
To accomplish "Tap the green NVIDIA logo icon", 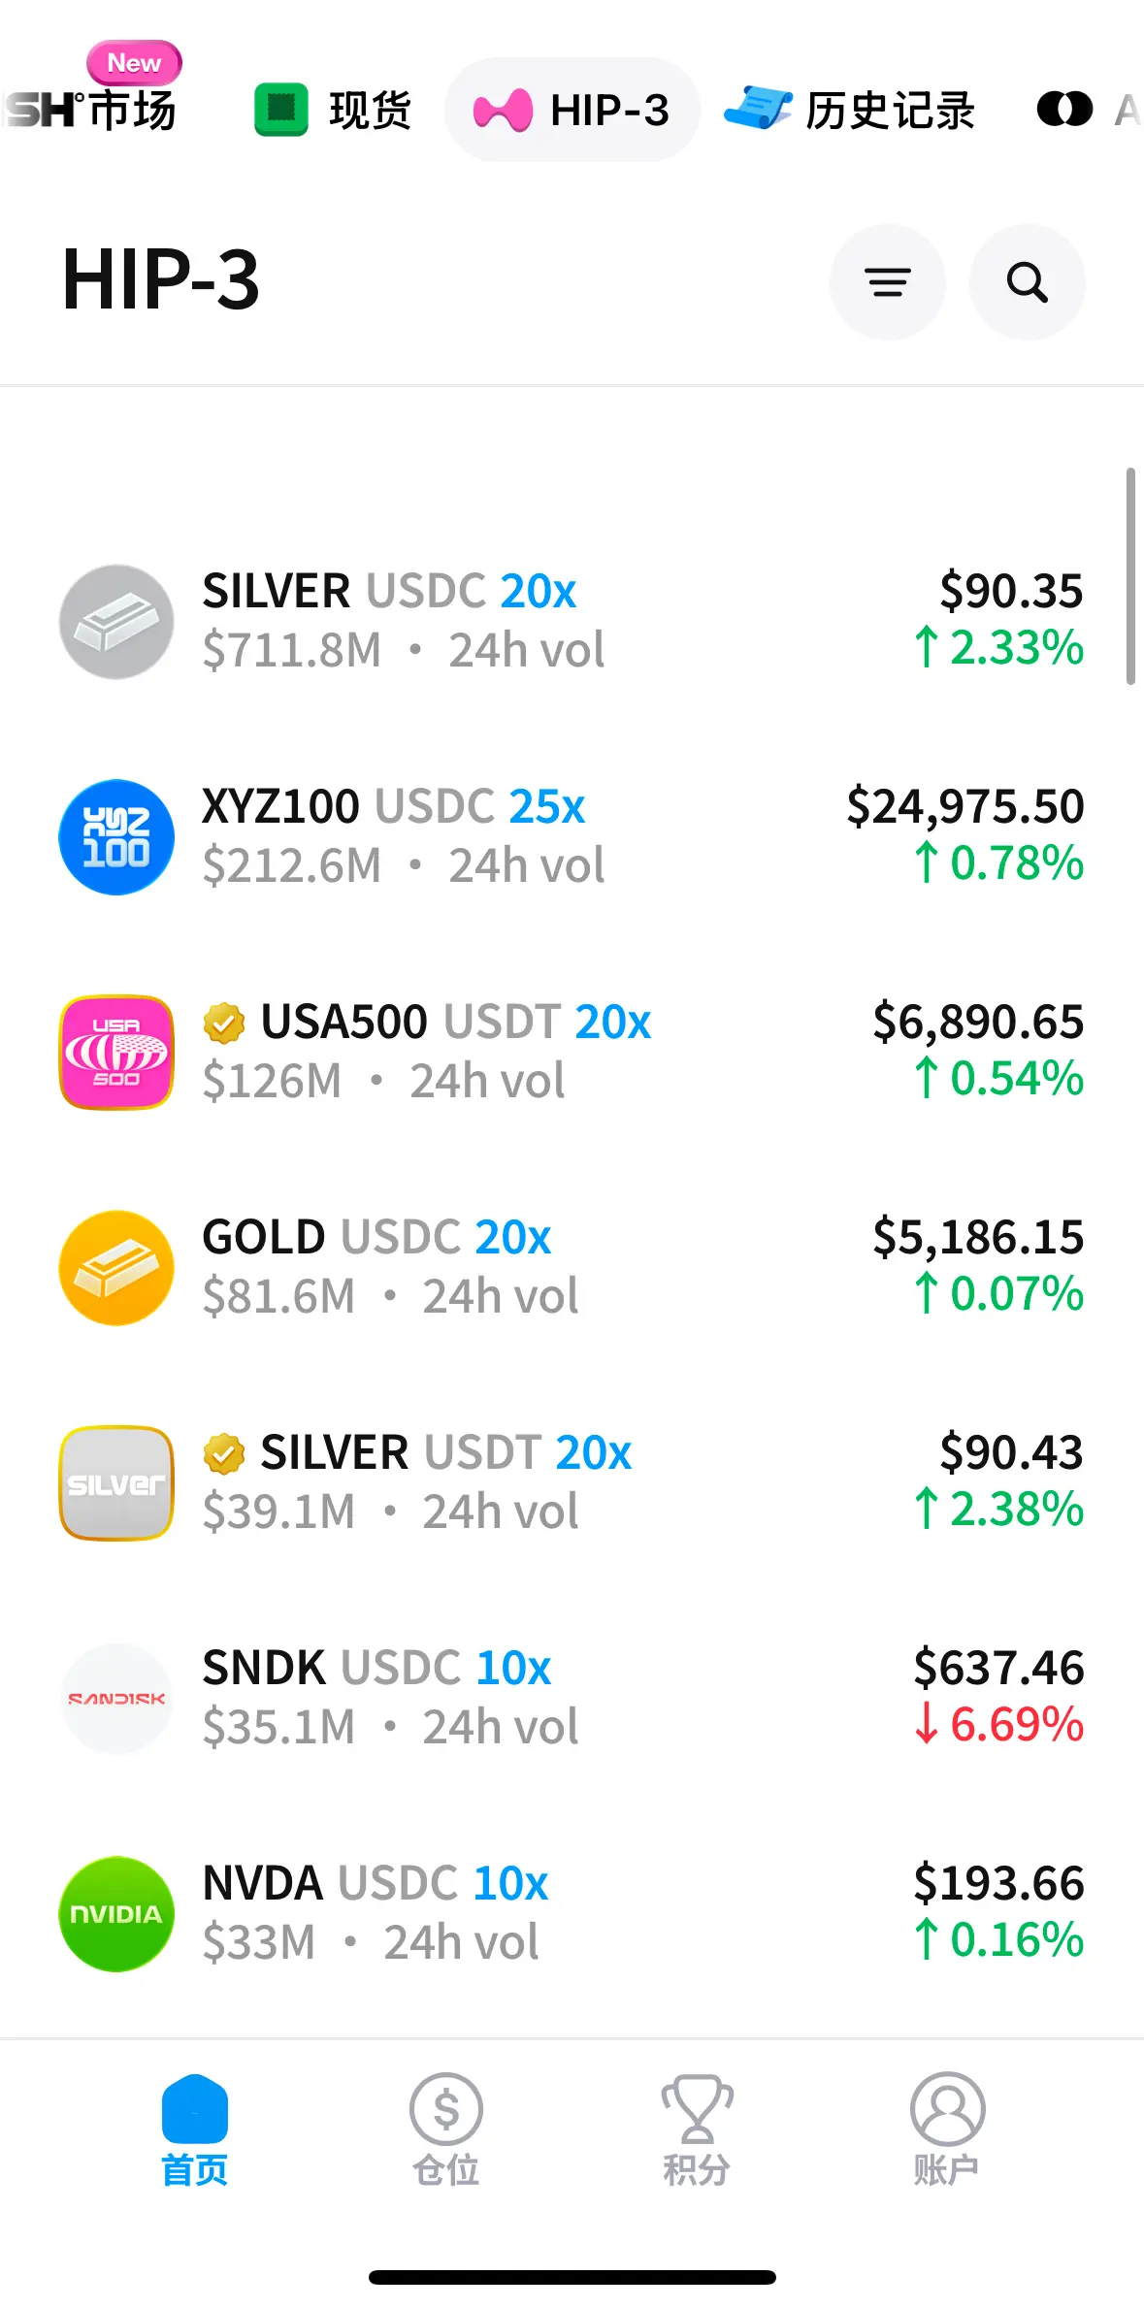I will 116,1914.
